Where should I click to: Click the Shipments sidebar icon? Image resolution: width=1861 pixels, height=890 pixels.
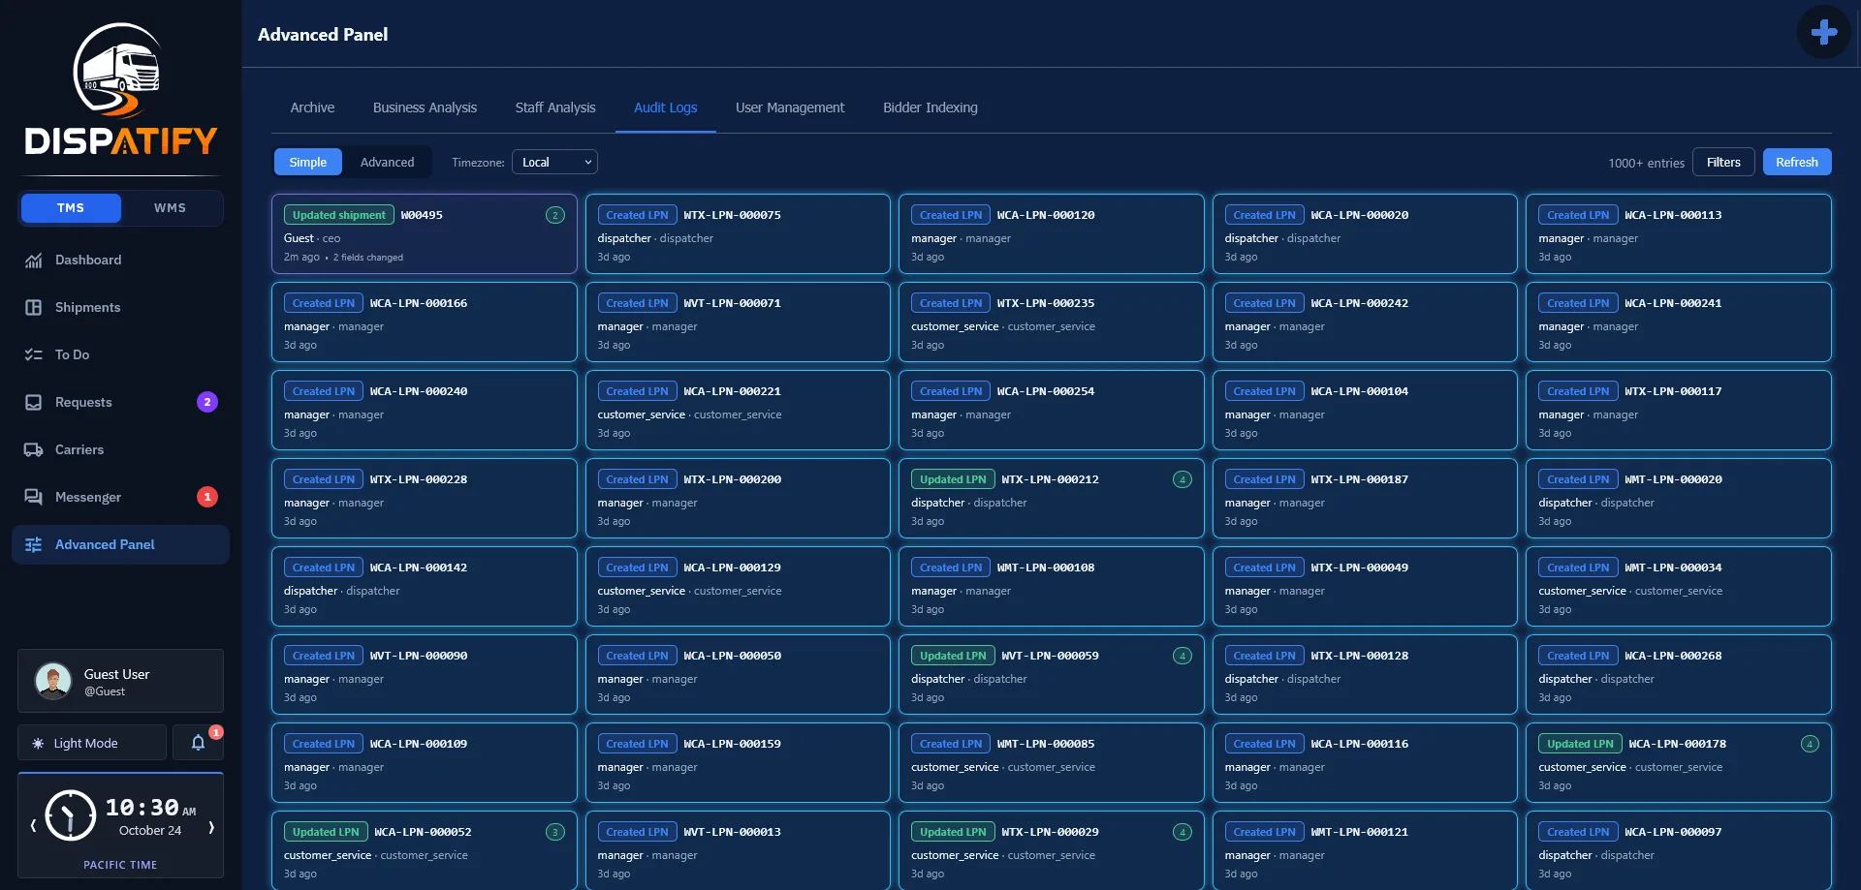pos(33,307)
